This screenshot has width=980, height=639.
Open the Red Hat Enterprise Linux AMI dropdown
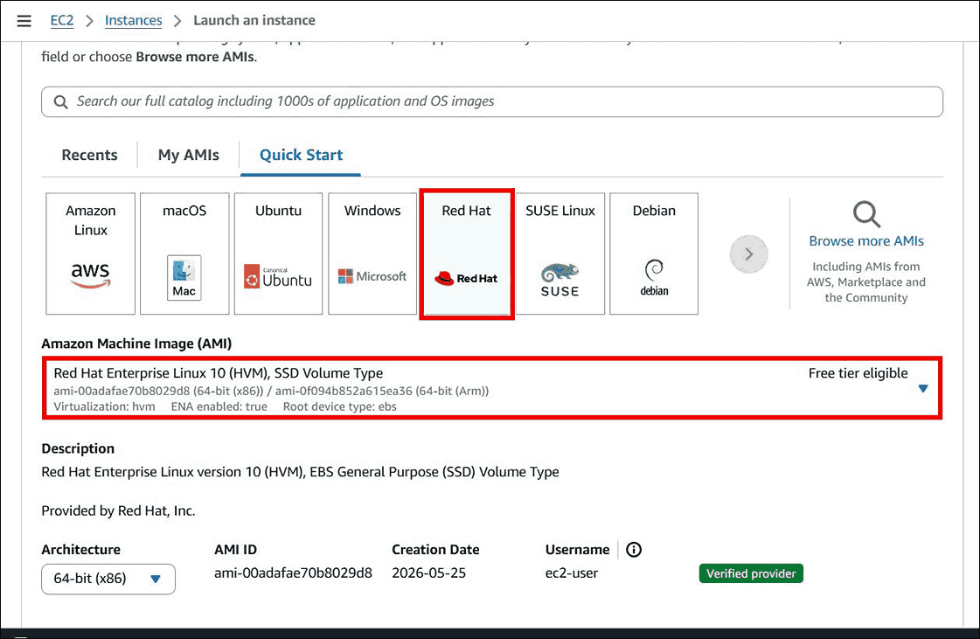492,388
